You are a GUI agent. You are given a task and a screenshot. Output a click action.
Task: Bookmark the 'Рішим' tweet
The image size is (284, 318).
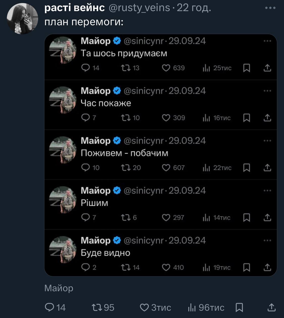tap(247, 217)
